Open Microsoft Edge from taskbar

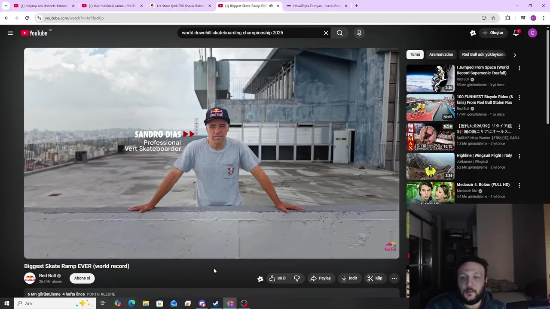(131, 303)
